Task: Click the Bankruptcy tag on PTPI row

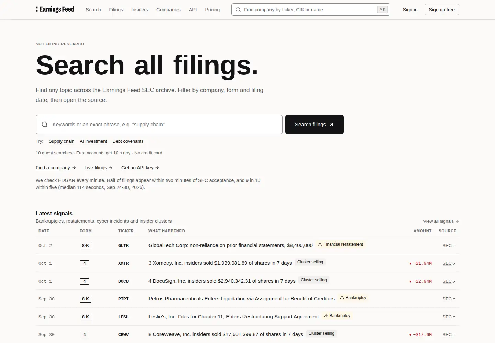Action: click(x=353, y=298)
